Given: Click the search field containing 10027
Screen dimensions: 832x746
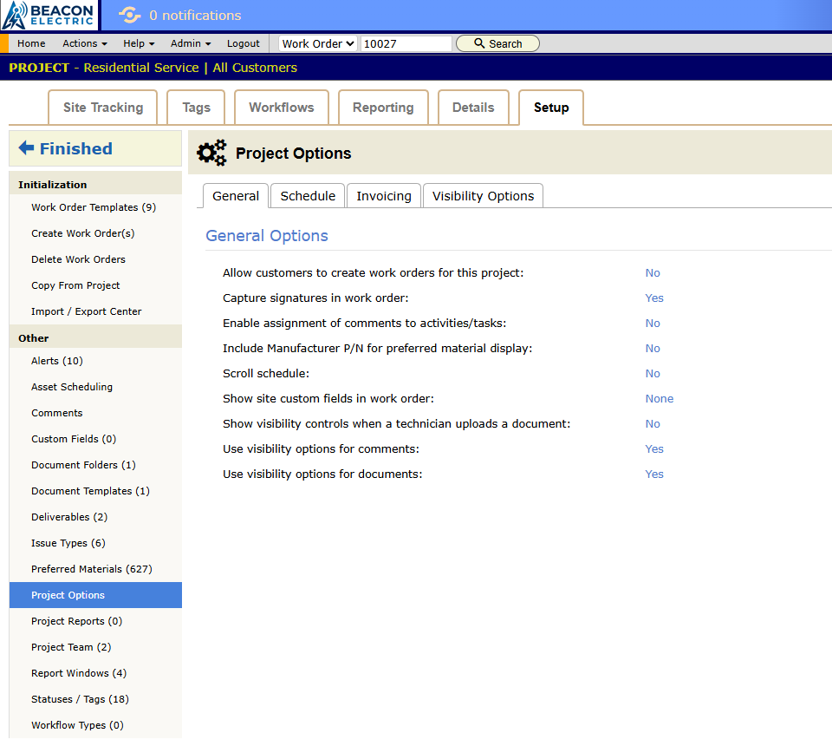Looking at the screenshot, I should click(406, 43).
